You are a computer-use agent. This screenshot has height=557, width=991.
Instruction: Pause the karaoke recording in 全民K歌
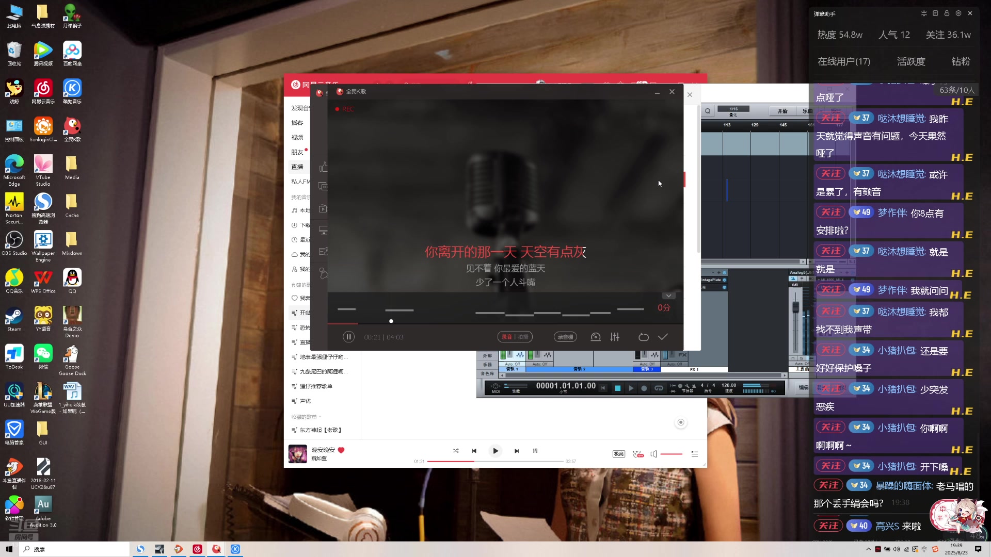point(348,337)
